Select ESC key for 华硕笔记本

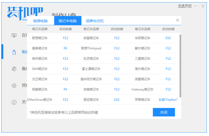[x=168, y=38]
